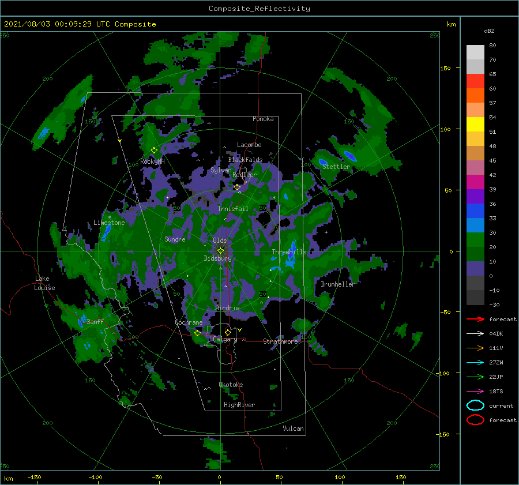The image size is (519, 485).
Task: Click the Airdrie city label
Action: click(x=227, y=308)
